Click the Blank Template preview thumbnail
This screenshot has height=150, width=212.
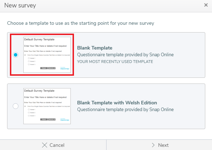(47, 55)
